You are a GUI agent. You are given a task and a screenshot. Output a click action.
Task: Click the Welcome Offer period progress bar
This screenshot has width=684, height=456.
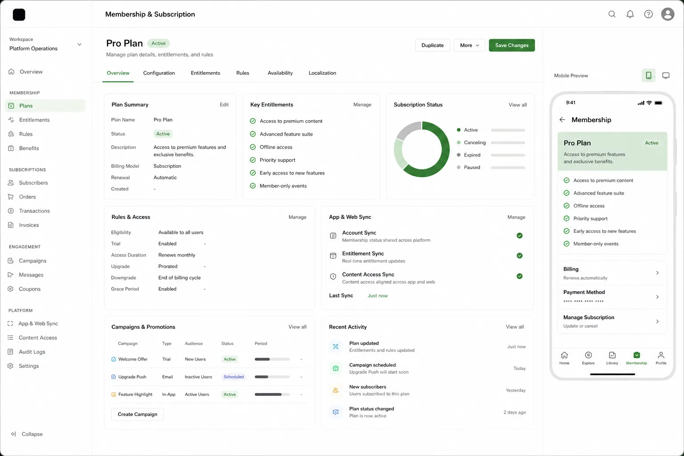click(272, 359)
